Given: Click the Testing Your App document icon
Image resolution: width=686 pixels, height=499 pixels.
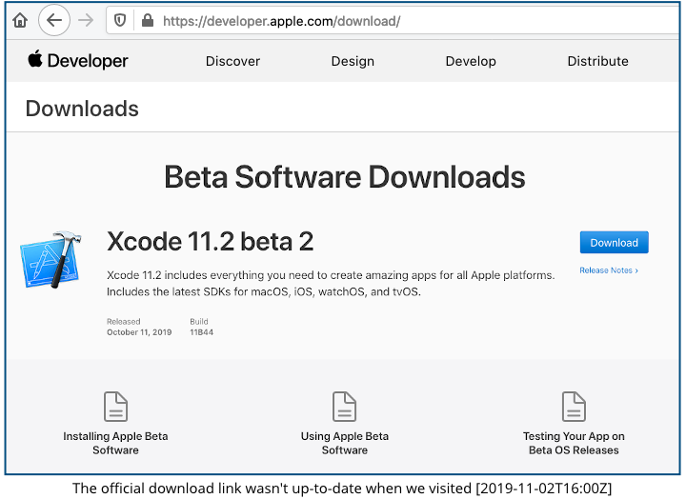Looking at the screenshot, I should tap(574, 407).
